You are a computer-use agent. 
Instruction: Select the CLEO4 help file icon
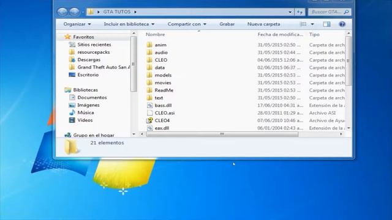click(x=149, y=120)
